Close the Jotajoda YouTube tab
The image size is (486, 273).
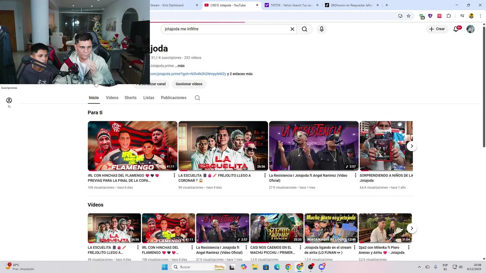257,5
